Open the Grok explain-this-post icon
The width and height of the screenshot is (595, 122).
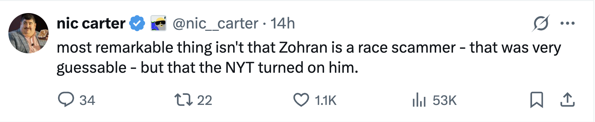[x=541, y=23]
